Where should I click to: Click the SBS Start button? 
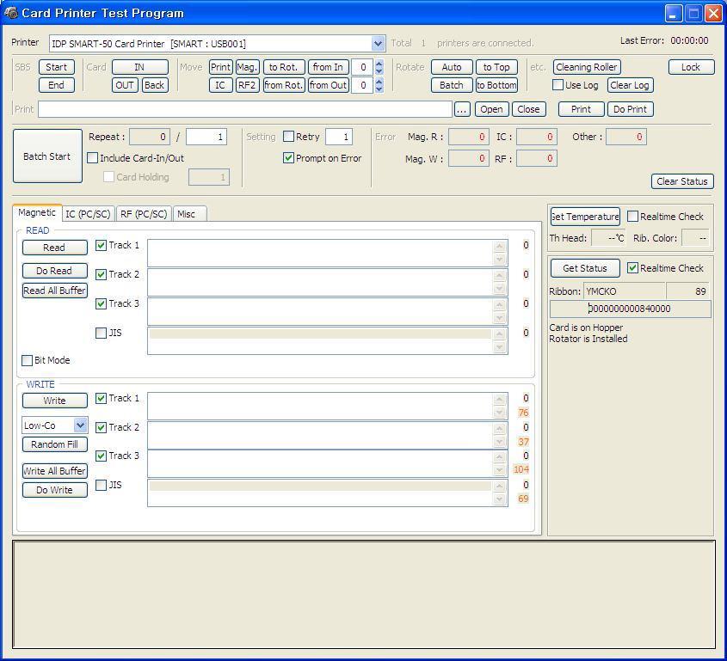coord(56,67)
